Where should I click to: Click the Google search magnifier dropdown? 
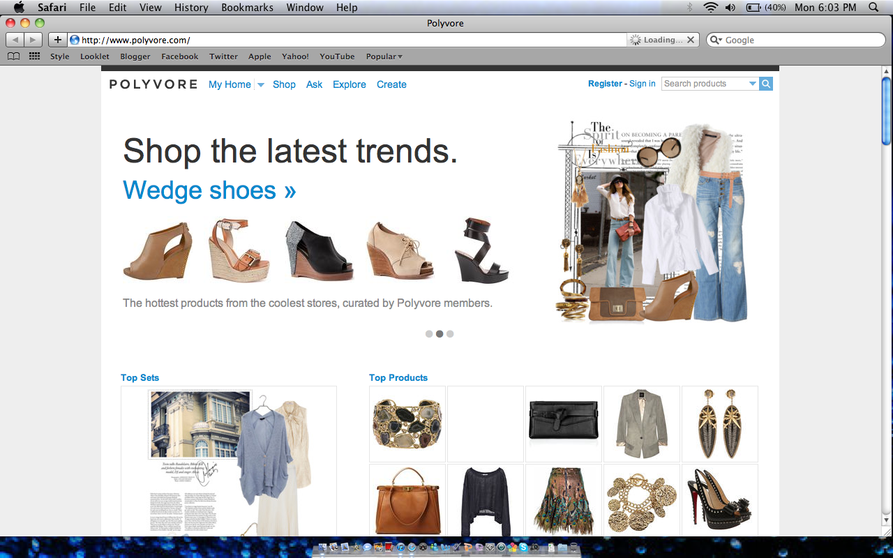(x=716, y=40)
